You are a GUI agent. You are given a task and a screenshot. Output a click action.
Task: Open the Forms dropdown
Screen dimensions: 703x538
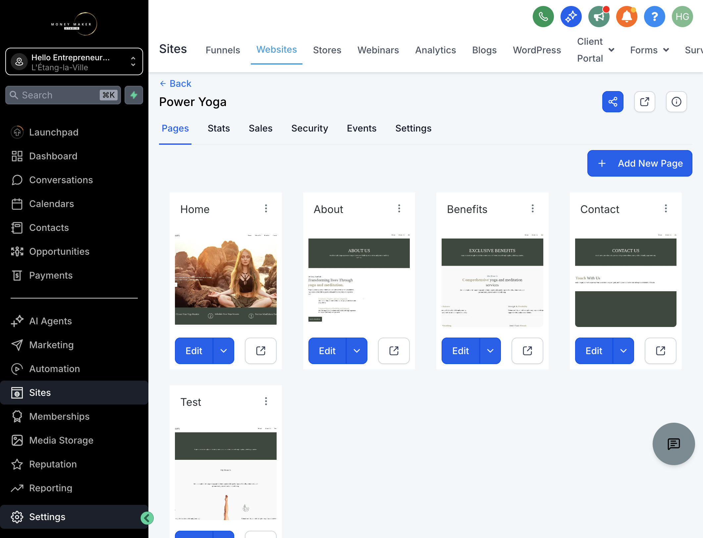pos(649,50)
